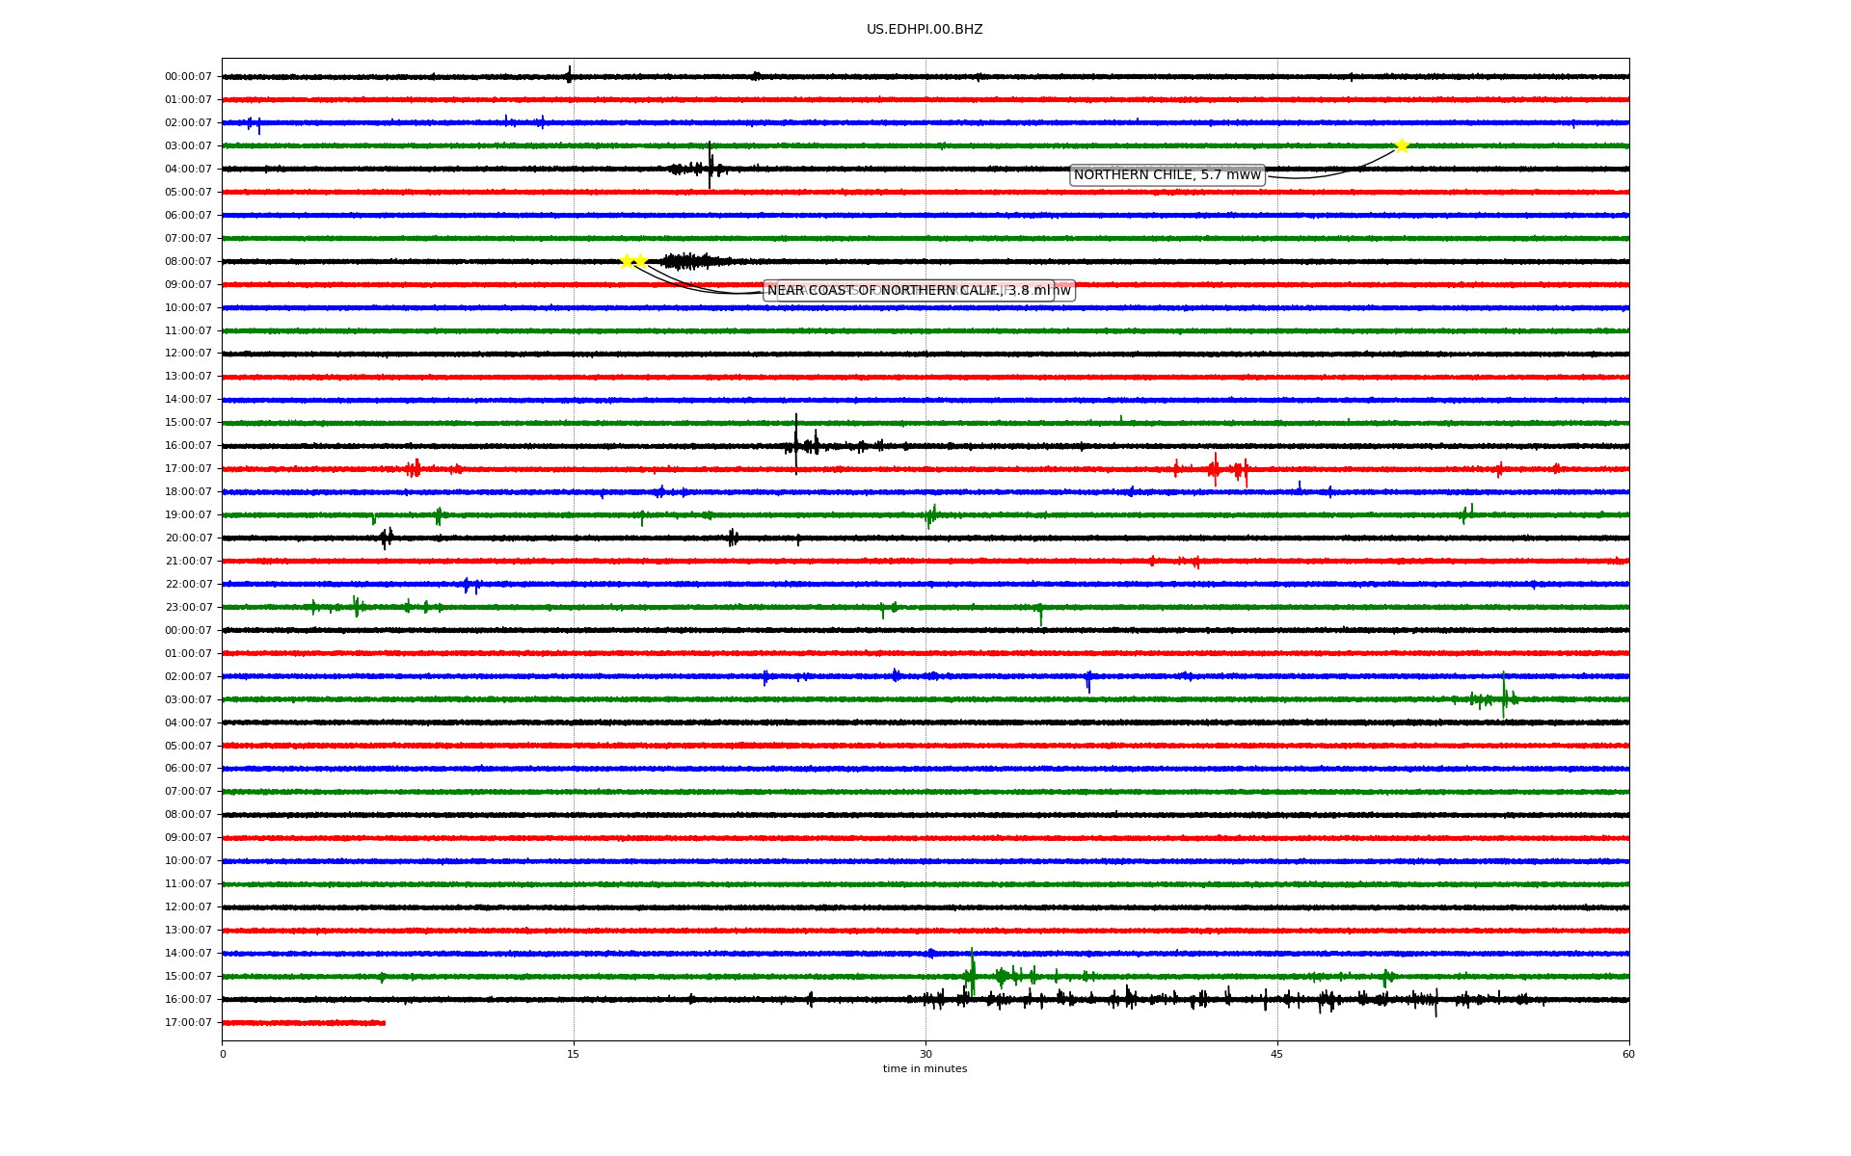Click the plot title US.EDHPI.00.BHZ
The height and width of the screenshot is (1156, 1851).
(925, 30)
